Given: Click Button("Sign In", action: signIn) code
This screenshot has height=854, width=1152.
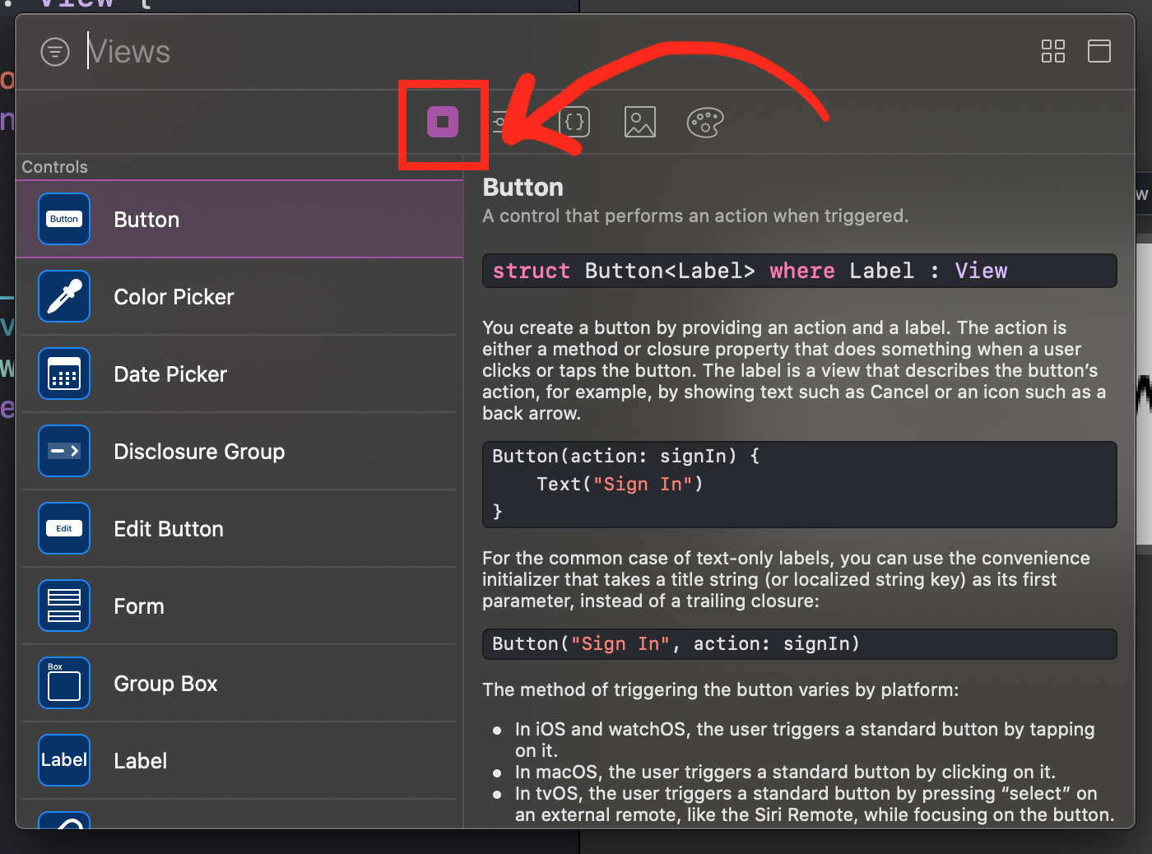Looking at the screenshot, I should pos(799,644).
